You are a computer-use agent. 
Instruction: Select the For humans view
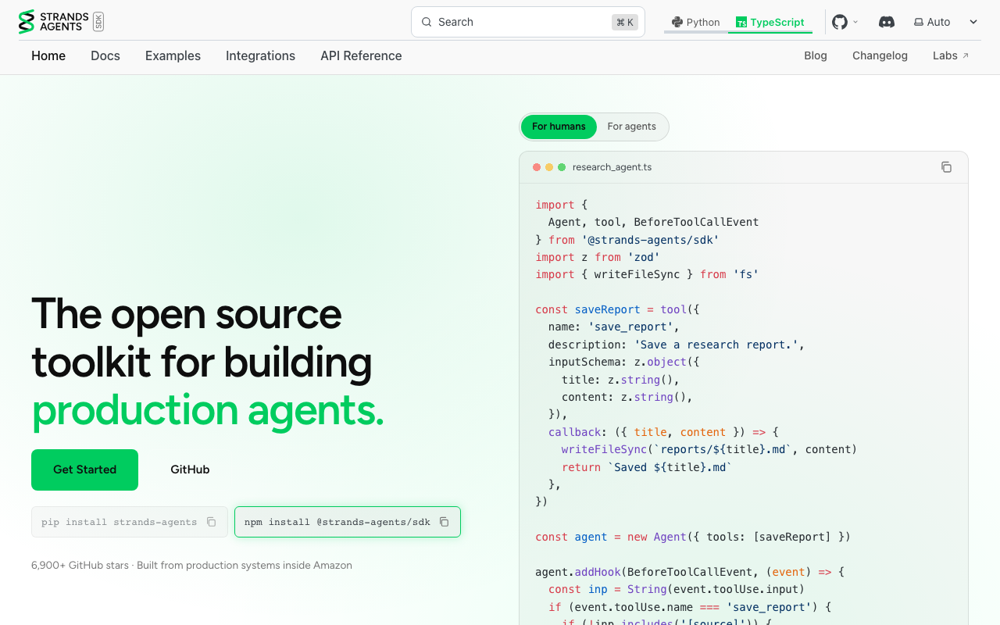559,127
